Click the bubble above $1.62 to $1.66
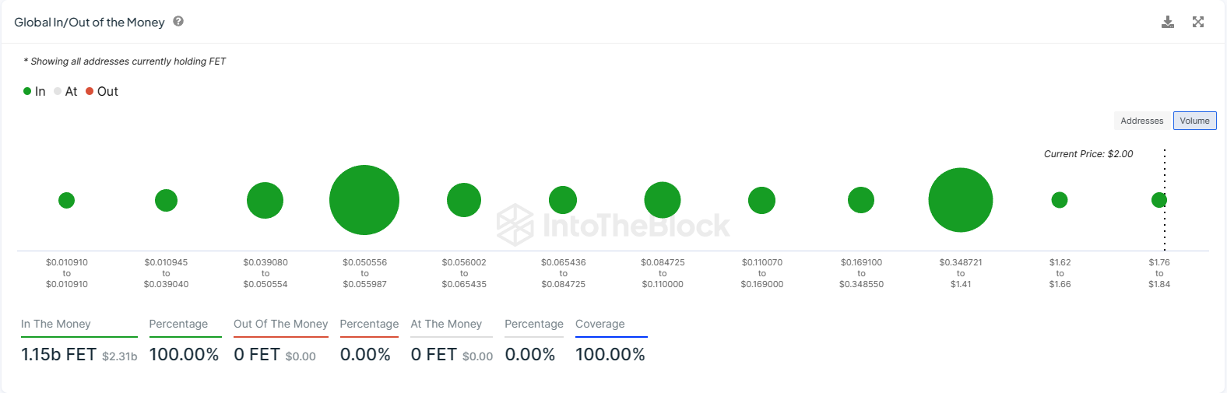The height and width of the screenshot is (393, 1227). point(1060,200)
